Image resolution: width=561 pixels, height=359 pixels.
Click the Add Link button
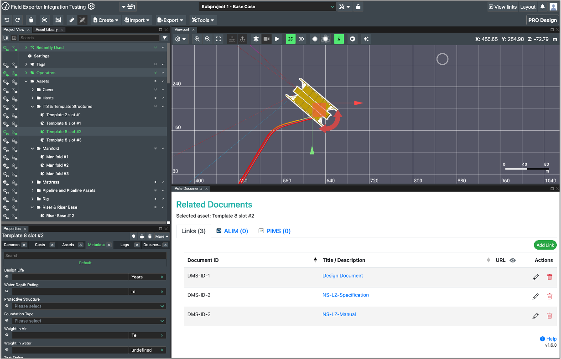coord(545,245)
